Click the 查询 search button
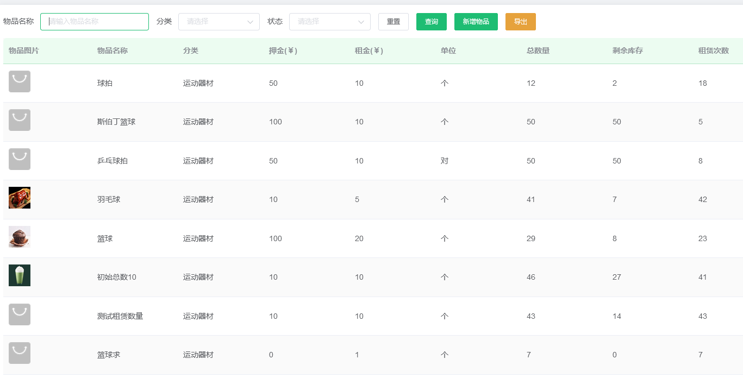 coord(431,22)
